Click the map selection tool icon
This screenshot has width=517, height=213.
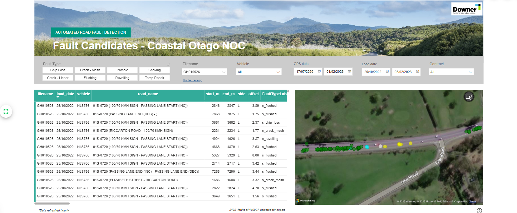pyautogui.click(x=469, y=97)
